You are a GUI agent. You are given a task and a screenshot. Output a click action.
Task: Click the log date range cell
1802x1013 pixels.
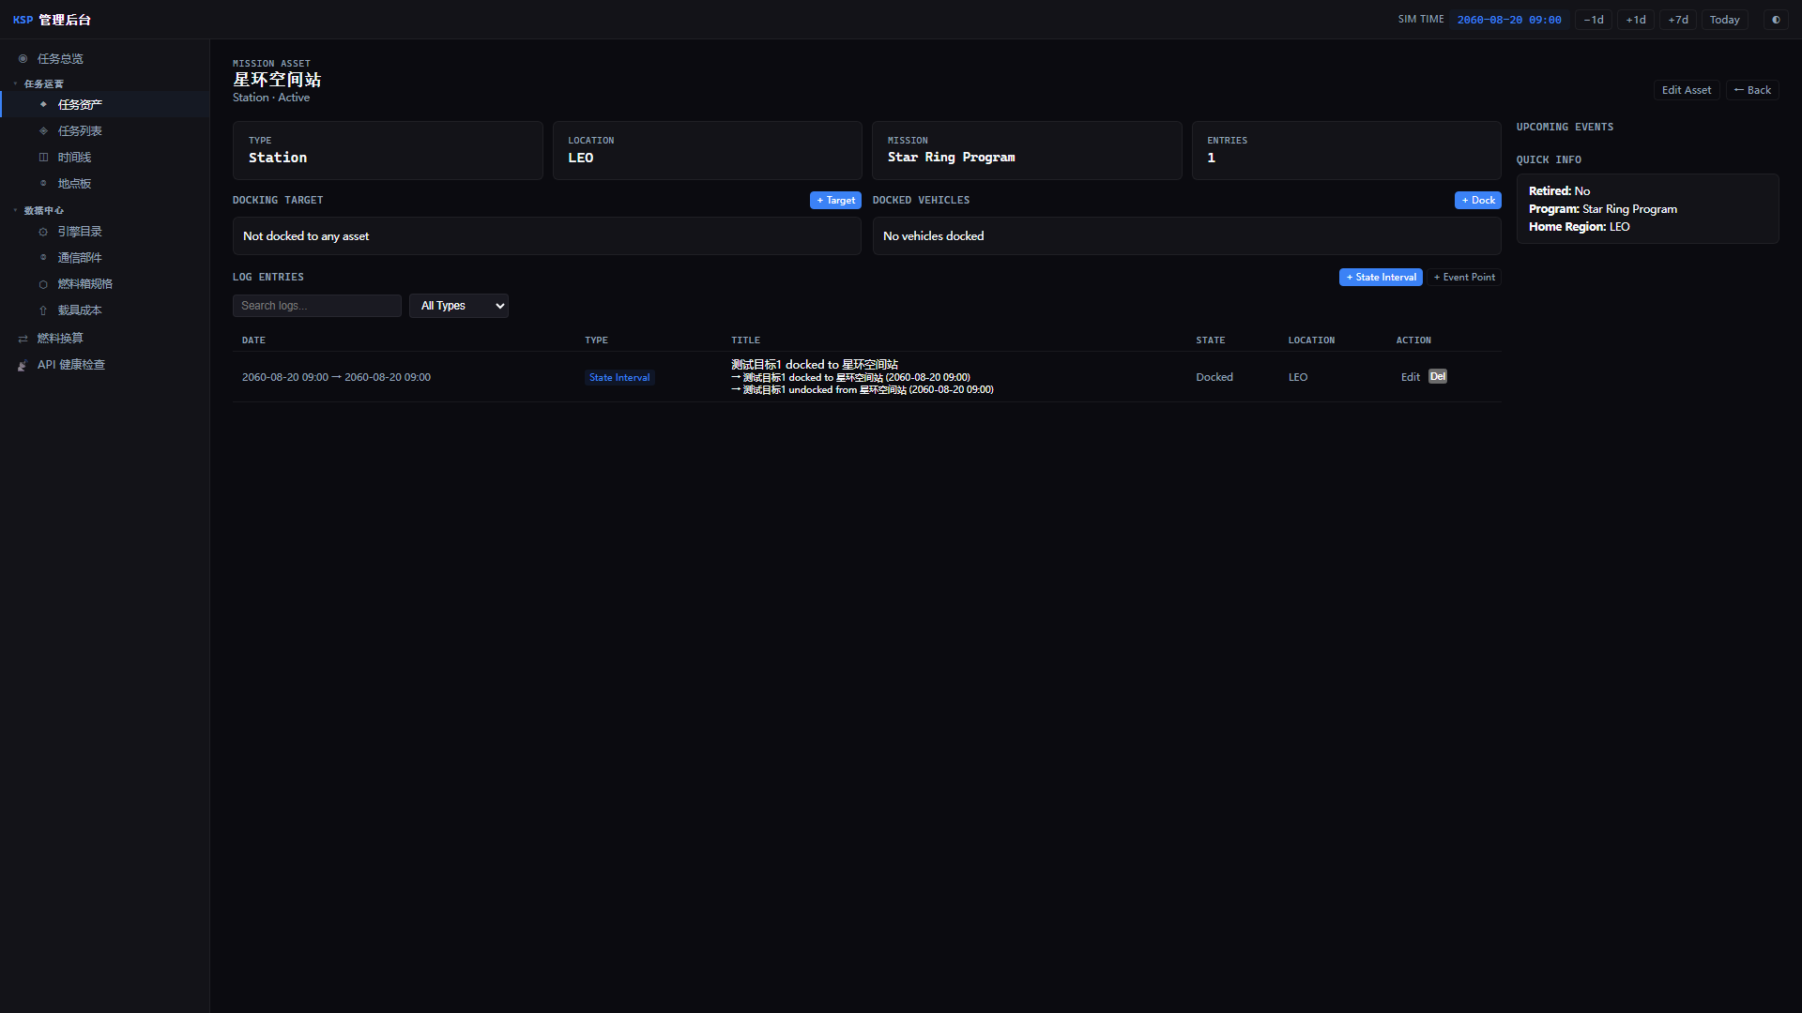click(x=336, y=377)
